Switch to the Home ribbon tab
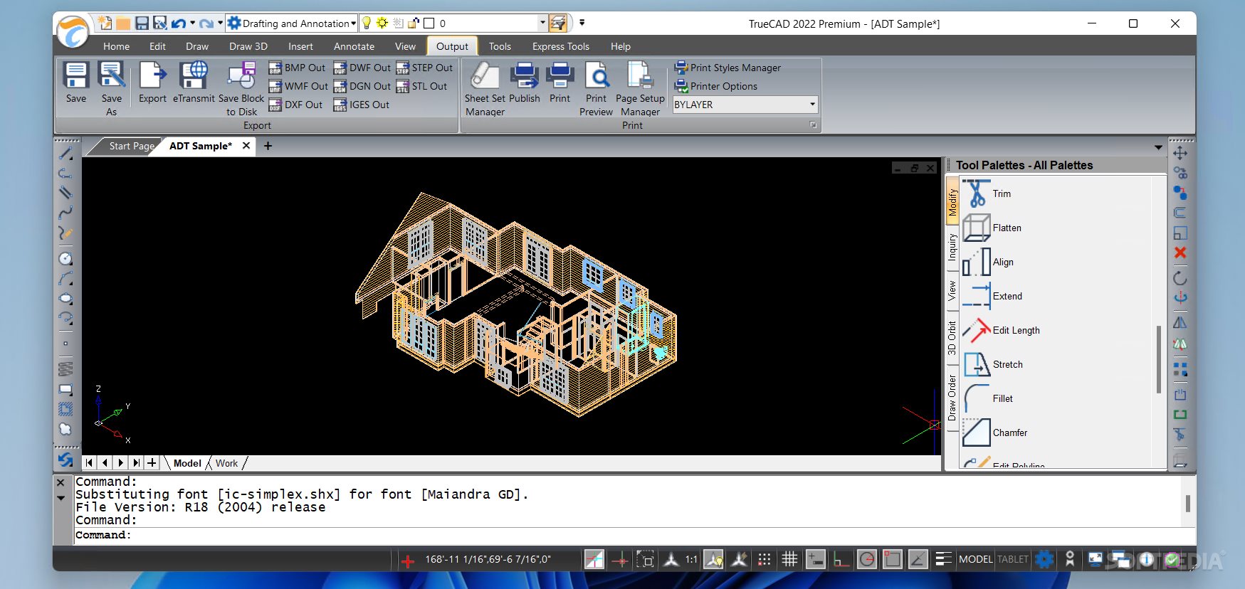Screen dimensions: 1245x589 117,46
